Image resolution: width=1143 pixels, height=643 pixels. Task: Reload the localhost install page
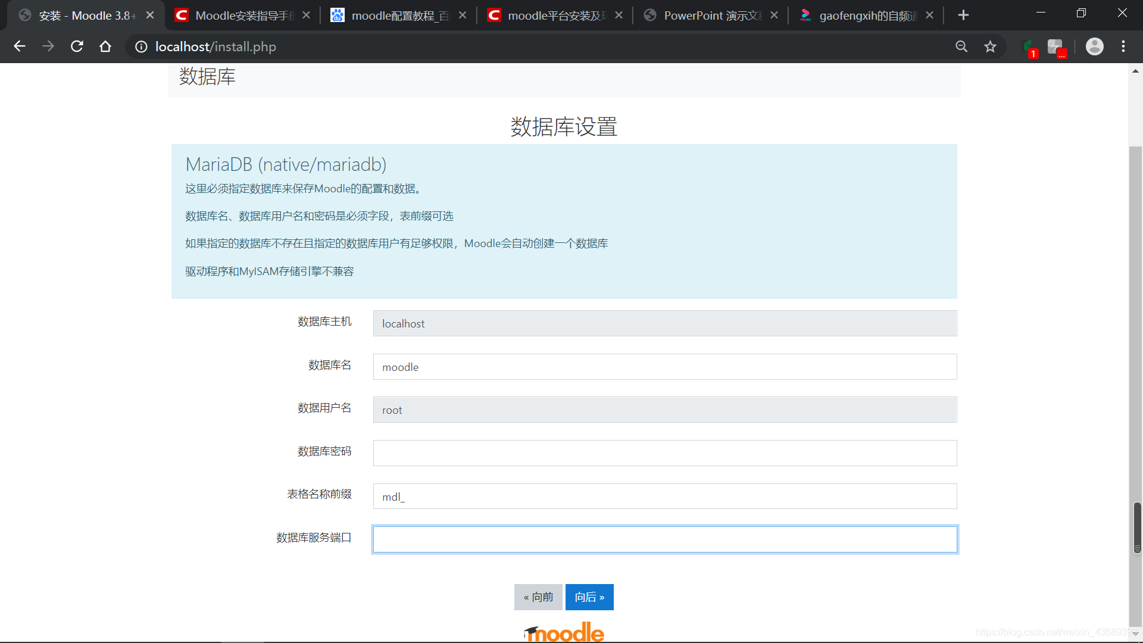[77, 46]
